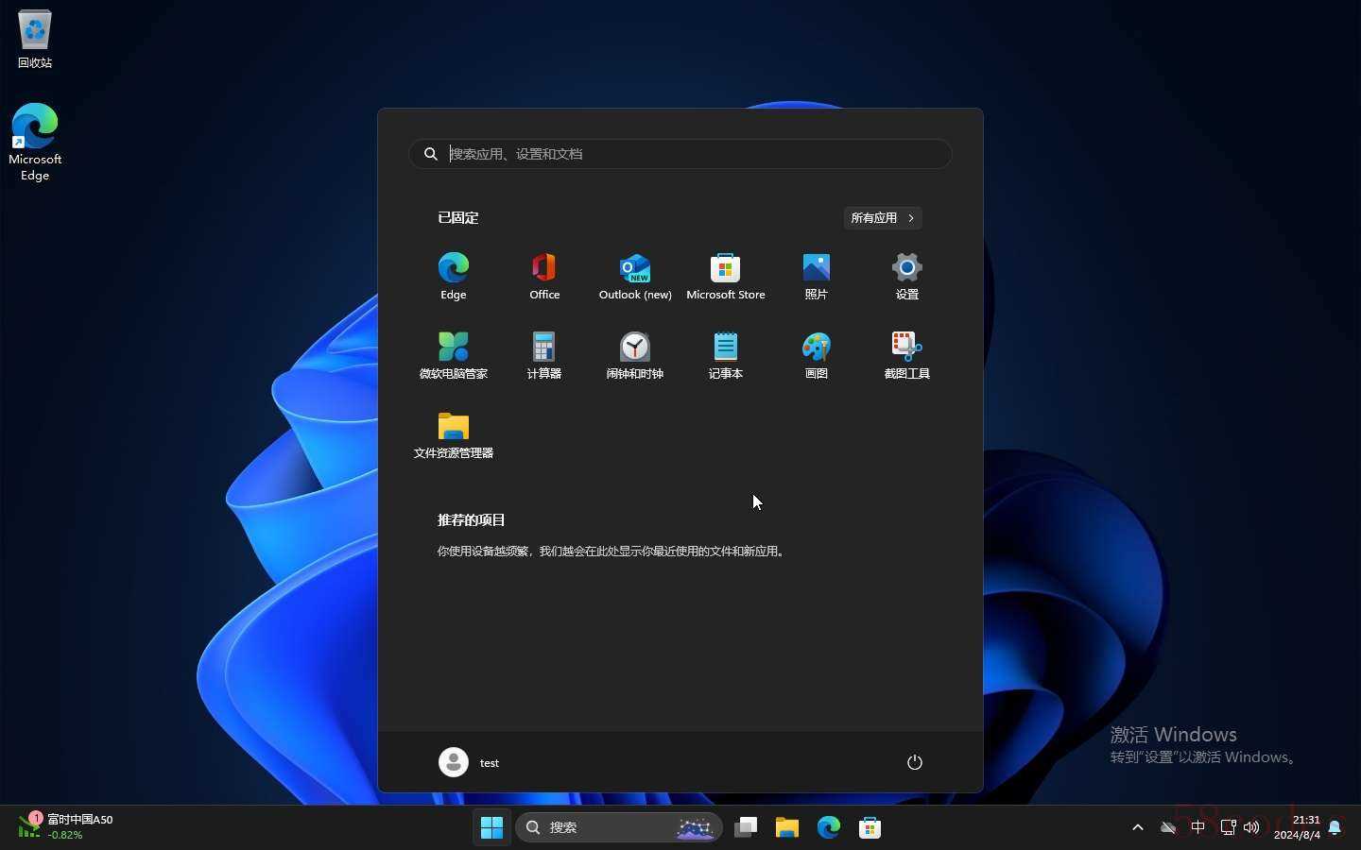This screenshot has width=1361, height=850.
Task: Open 文件资源管理器 in Start menu
Action: pyautogui.click(x=454, y=435)
